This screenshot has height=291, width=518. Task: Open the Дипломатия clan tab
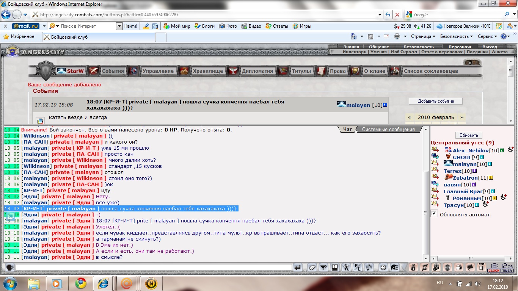[257, 71]
